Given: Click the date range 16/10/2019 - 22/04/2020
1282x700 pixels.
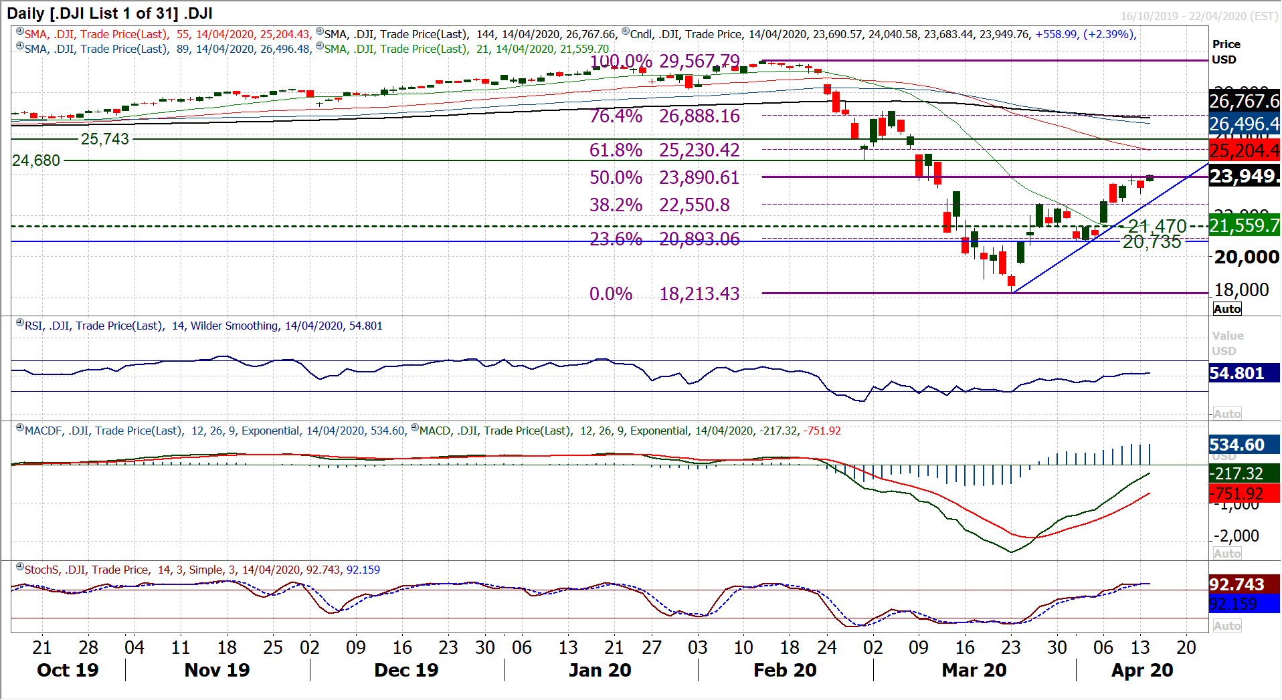Looking at the screenshot, I should coord(1200,16).
